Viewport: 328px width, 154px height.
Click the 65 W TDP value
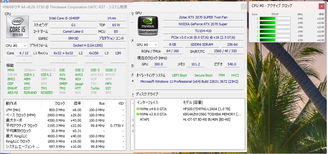point(116,25)
